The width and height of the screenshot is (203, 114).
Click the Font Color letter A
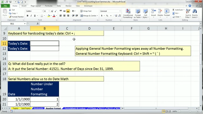(54, 16)
